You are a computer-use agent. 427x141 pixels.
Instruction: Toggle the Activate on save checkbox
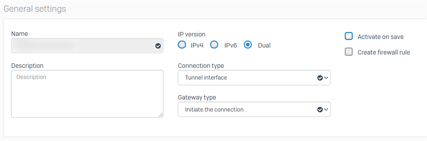click(349, 36)
